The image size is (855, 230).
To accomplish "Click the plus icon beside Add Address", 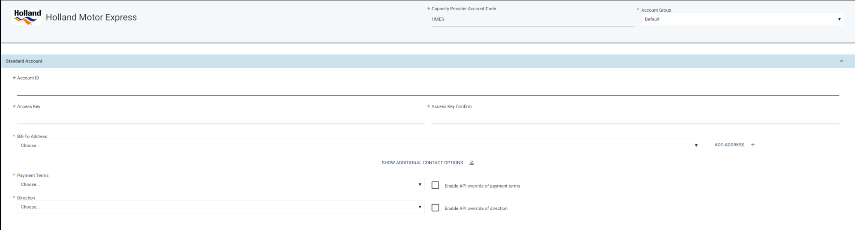I will click(753, 145).
